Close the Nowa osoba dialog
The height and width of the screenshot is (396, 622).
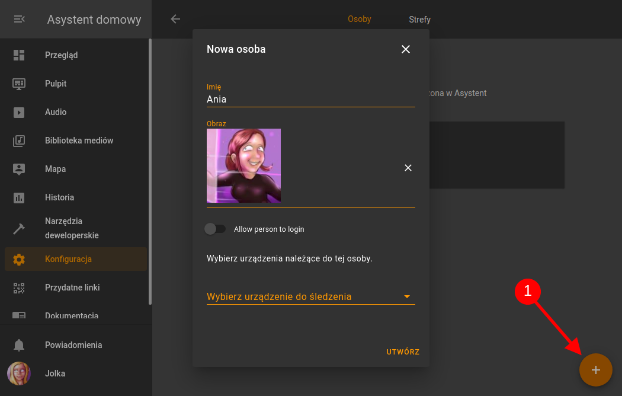tap(406, 49)
